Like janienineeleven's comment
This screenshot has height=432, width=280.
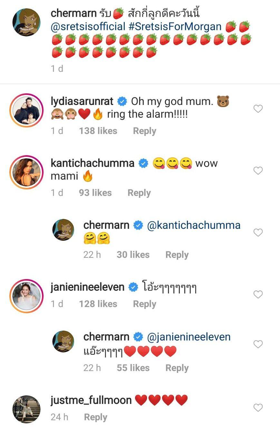point(258,294)
